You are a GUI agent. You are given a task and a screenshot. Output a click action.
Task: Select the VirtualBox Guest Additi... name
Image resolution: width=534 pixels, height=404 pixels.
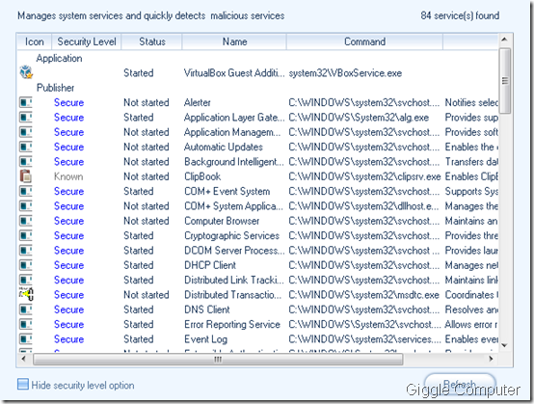(234, 73)
